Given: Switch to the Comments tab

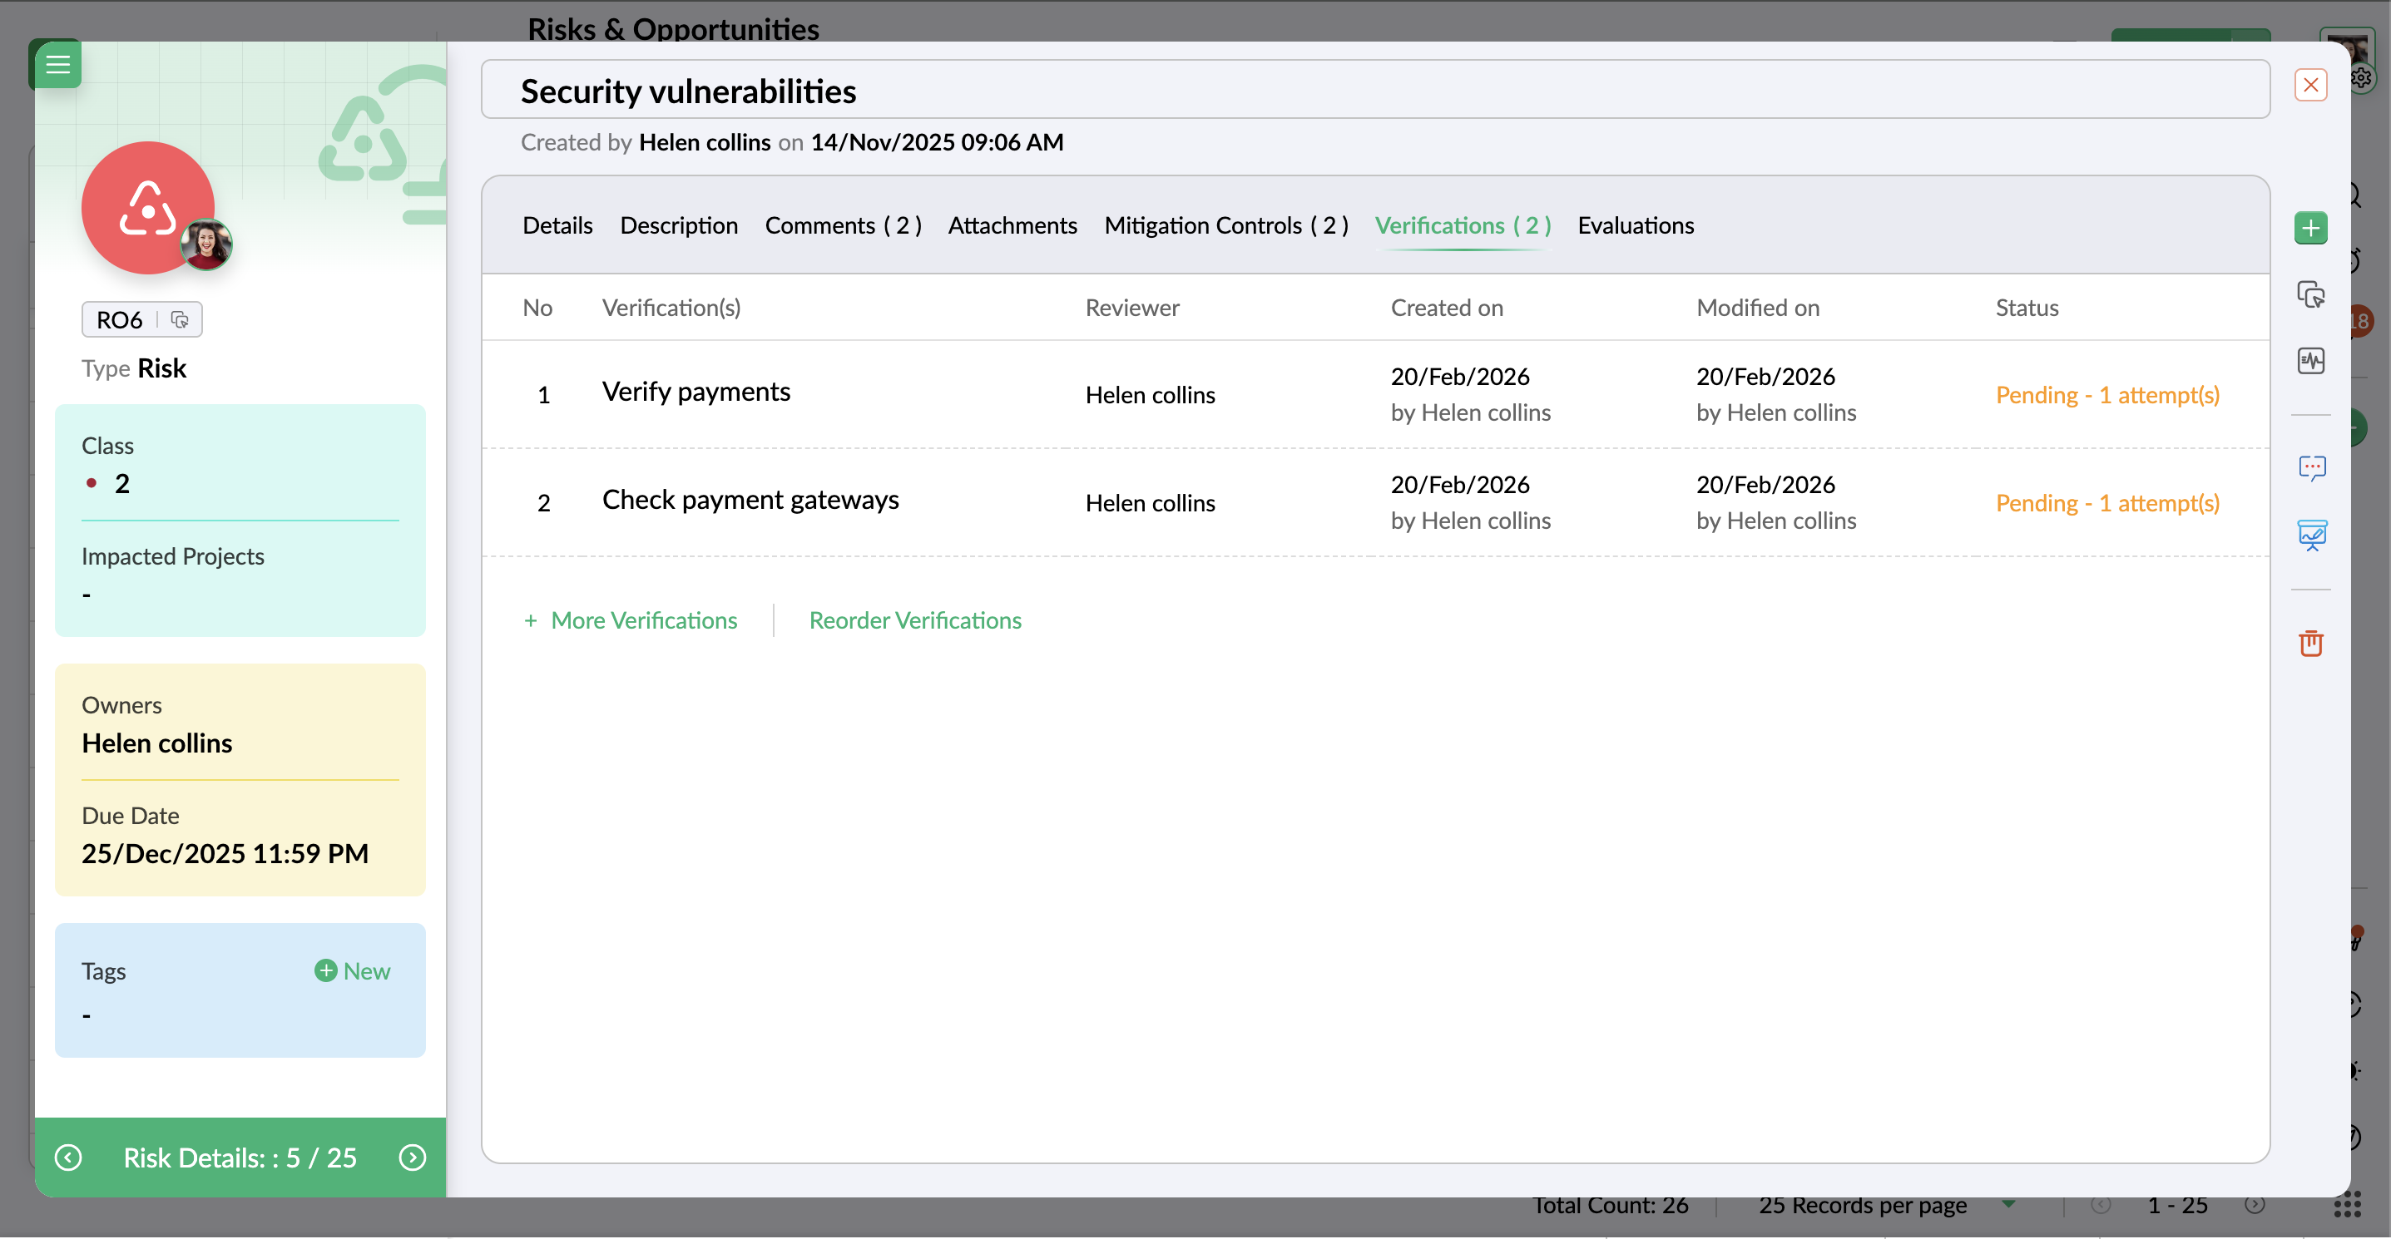Looking at the screenshot, I should (842, 225).
